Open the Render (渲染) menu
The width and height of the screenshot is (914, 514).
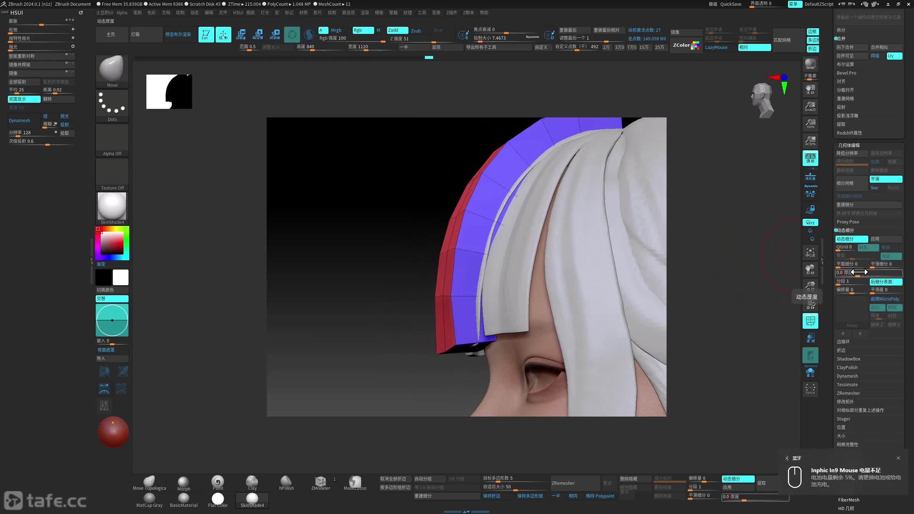point(365,12)
